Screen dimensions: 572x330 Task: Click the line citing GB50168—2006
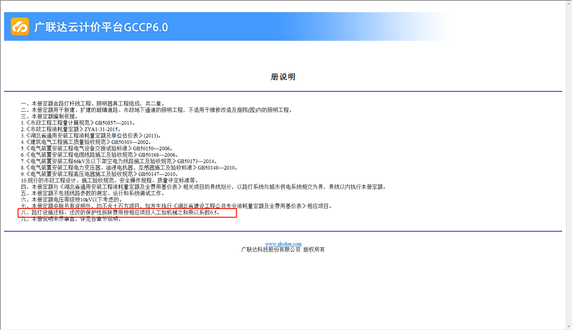pos(100,155)
